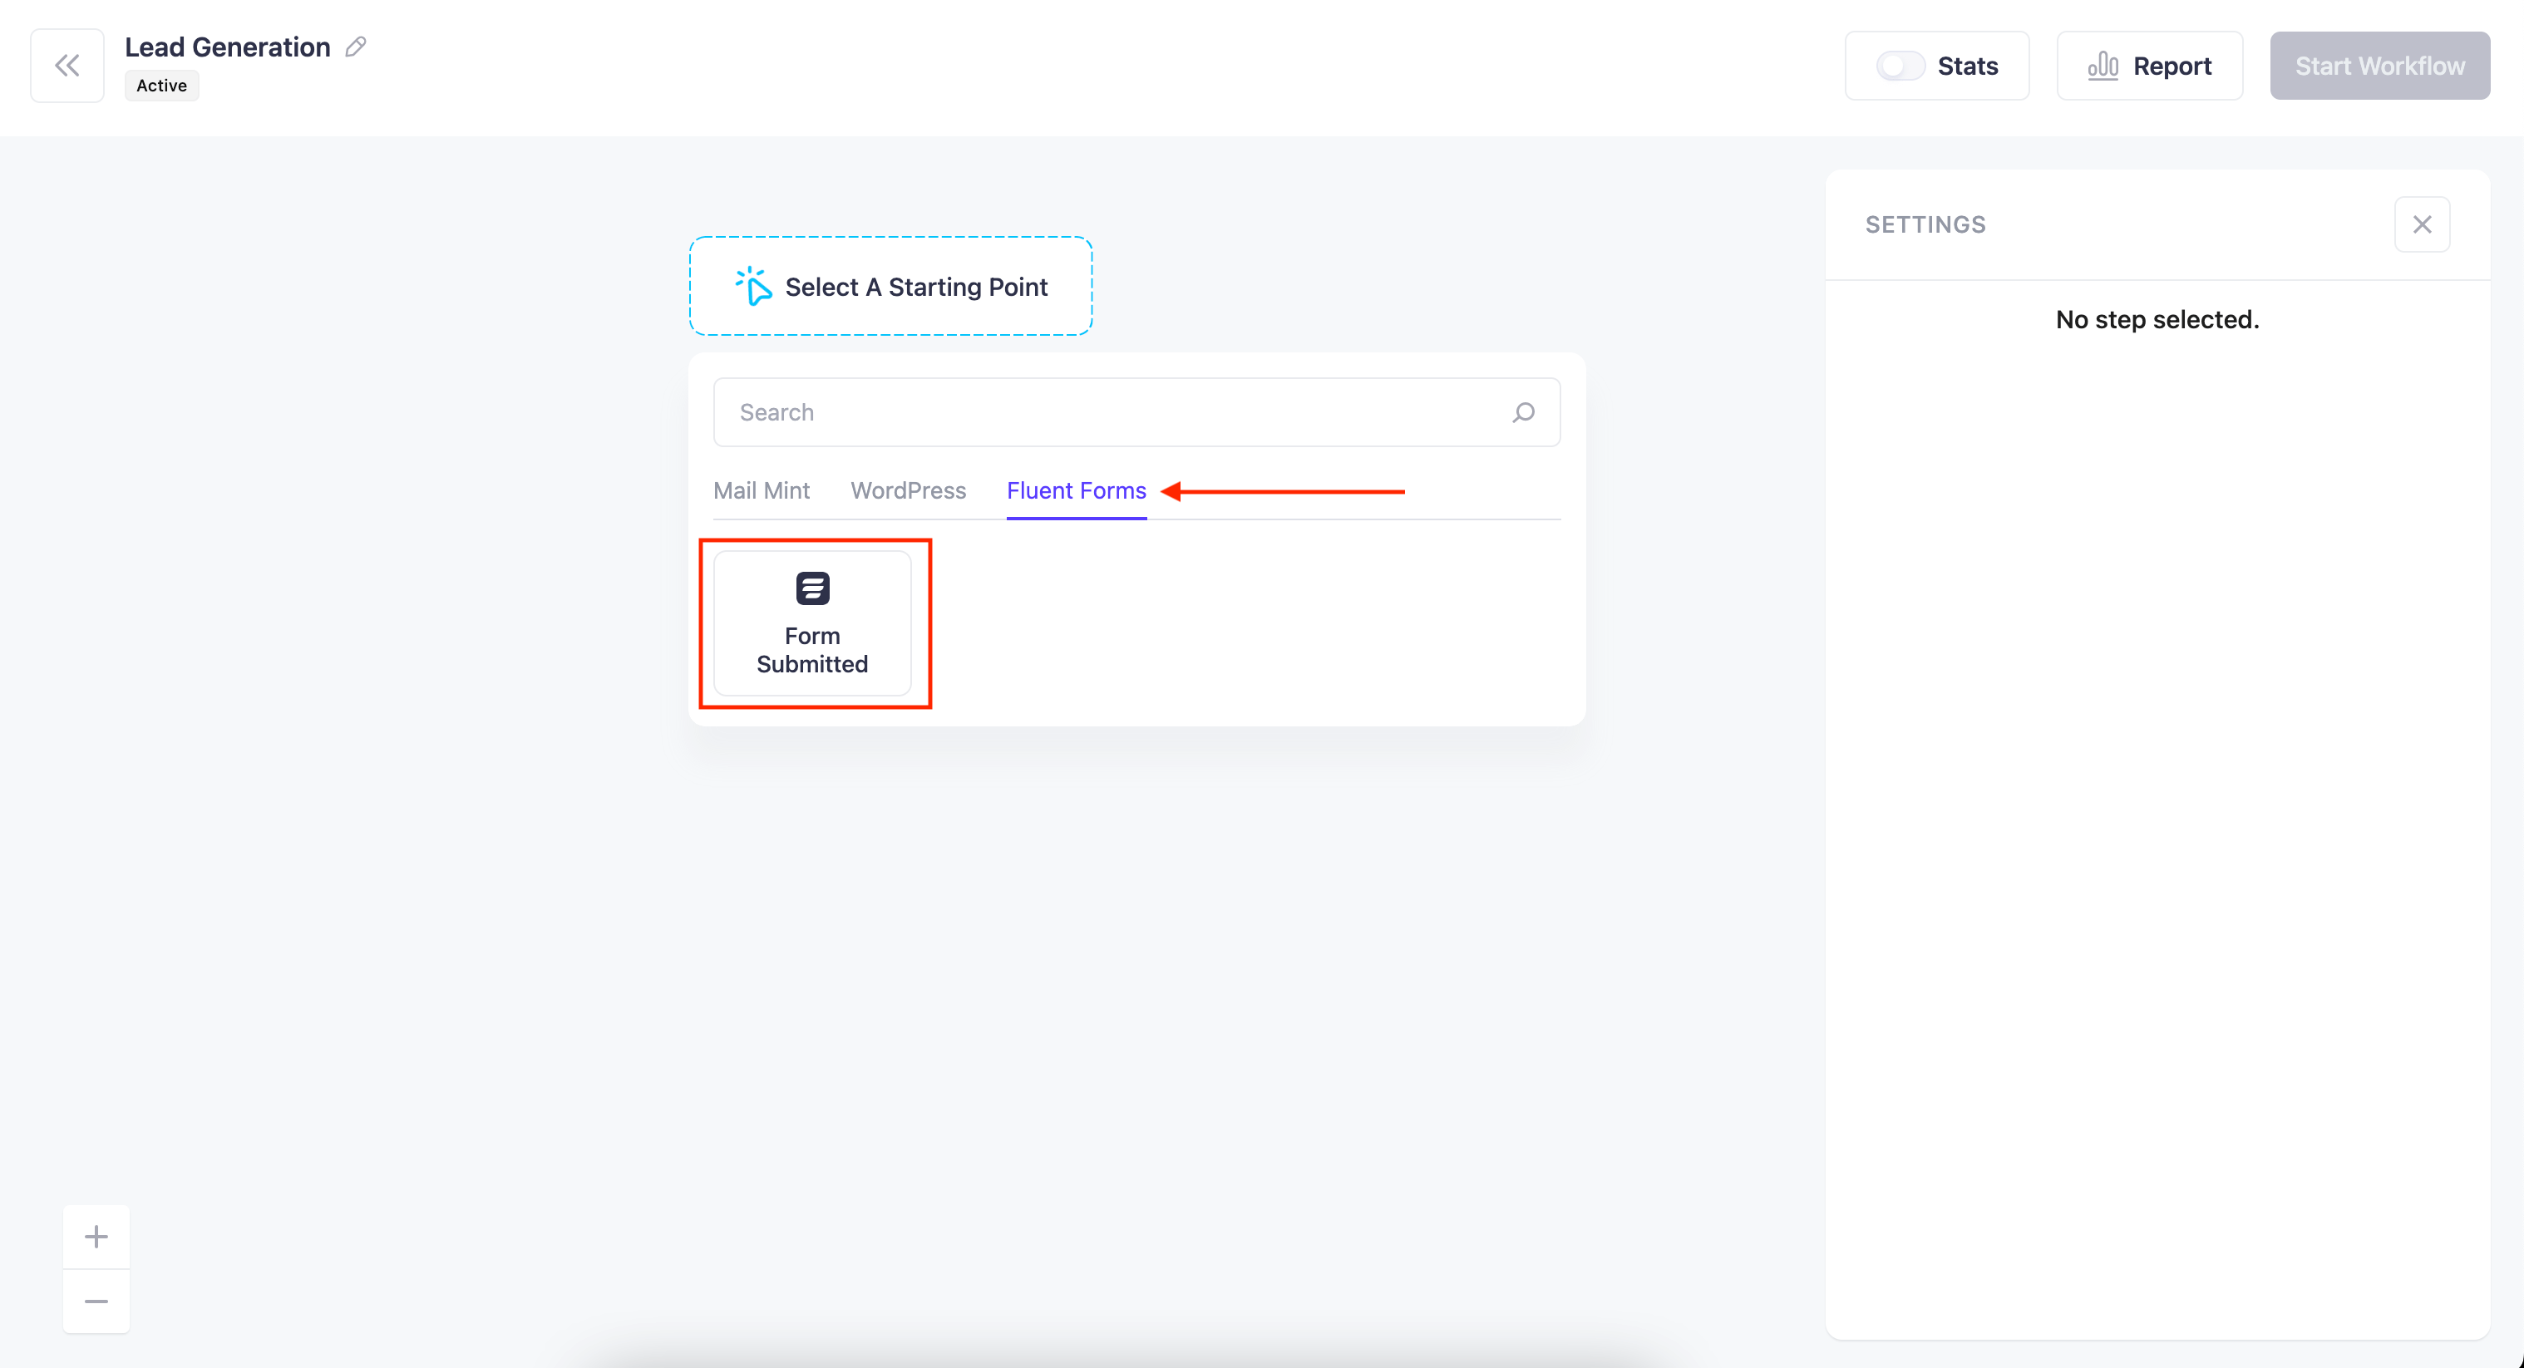Click the zoom out minus icon
This screenshot has height=1368, width=2524.
point(96,1301)
